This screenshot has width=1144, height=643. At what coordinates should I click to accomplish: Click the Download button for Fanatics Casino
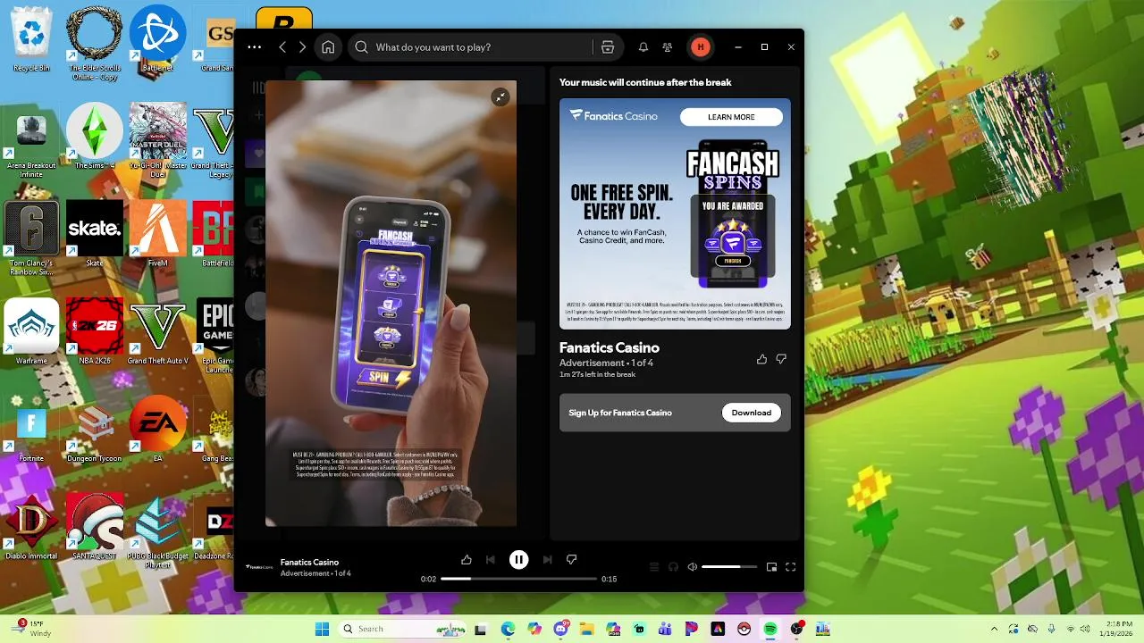(751, 413)
